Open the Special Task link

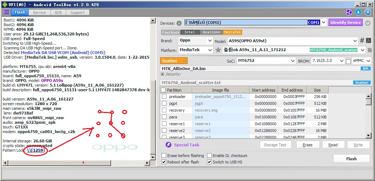187,145
